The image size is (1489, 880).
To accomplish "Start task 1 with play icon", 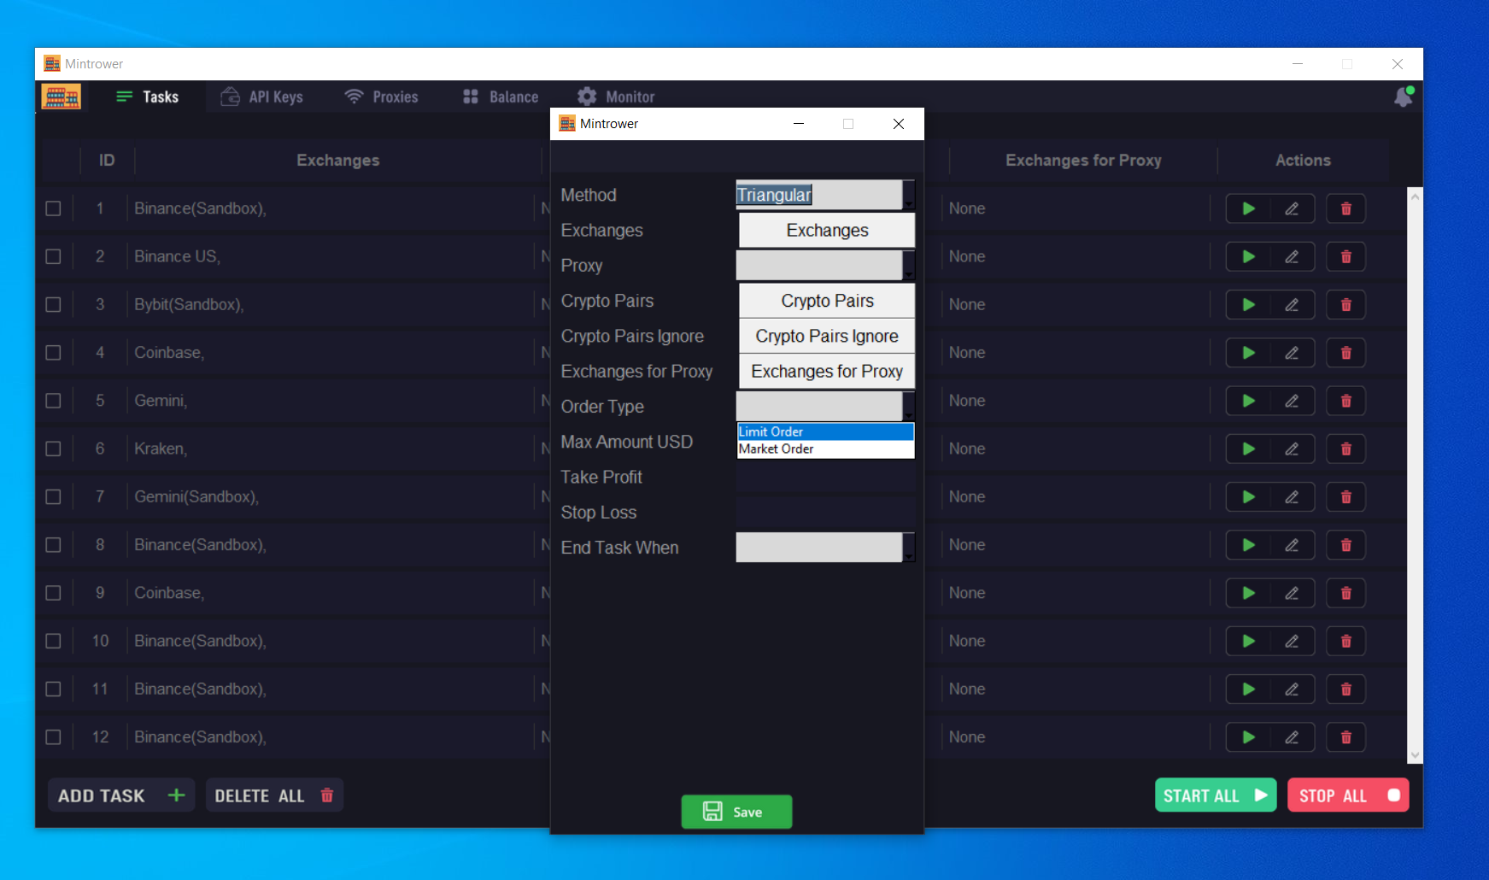I will pos(1248,208).
